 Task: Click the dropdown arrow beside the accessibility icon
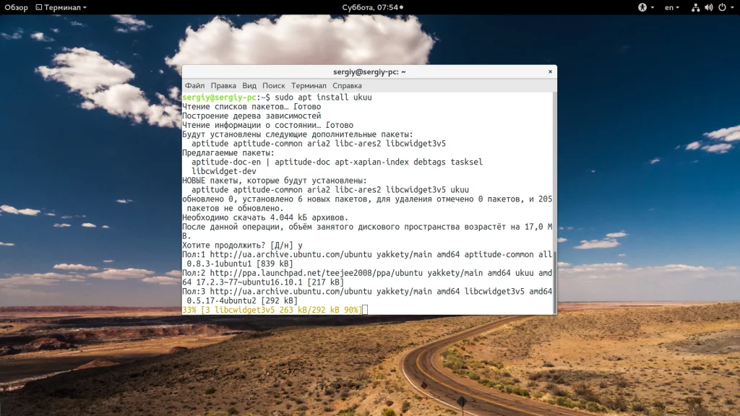[x=653, y=7]
